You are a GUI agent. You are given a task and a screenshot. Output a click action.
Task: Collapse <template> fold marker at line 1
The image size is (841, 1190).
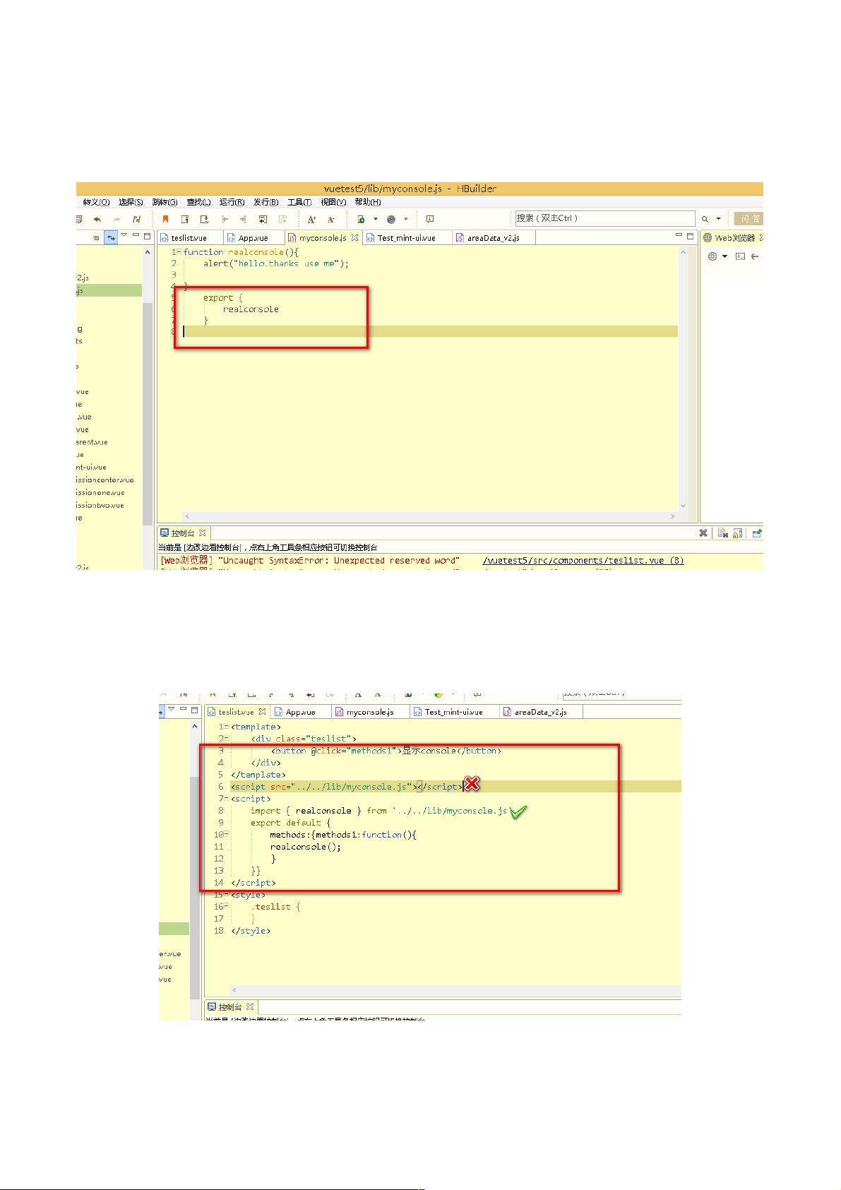(227, 727)
